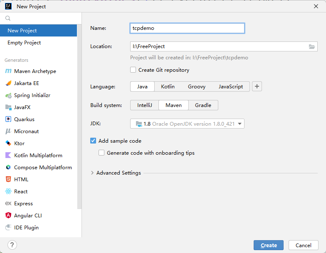Click the Angular CLI icon
Viewport: 326px width, 253px height.
8,216
